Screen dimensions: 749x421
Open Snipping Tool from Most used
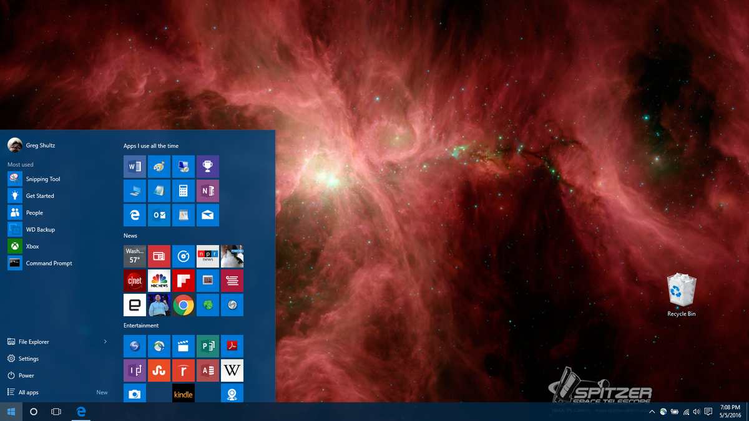[x=43, y=179]
